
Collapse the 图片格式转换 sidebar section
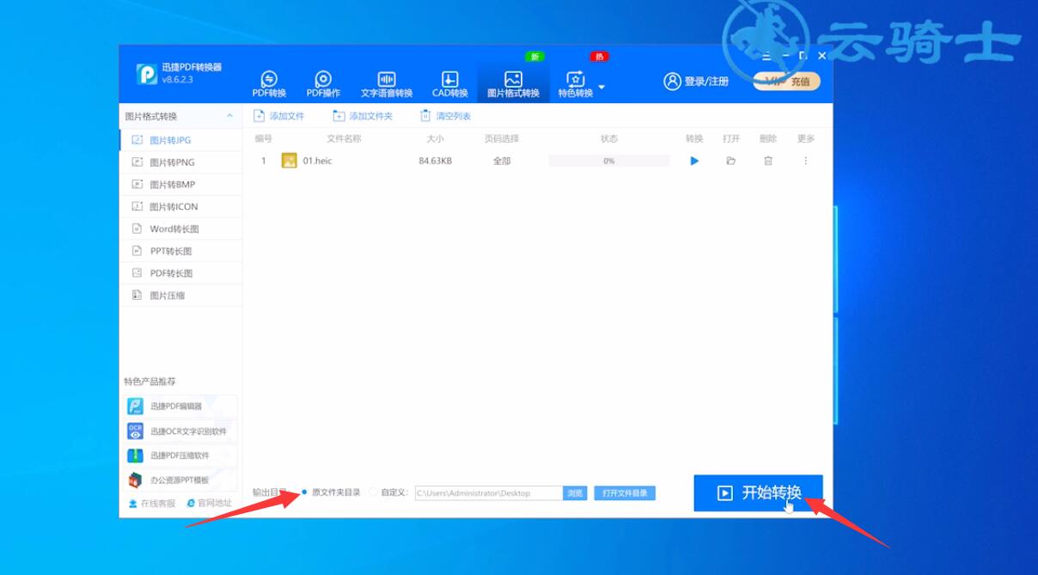229,116
